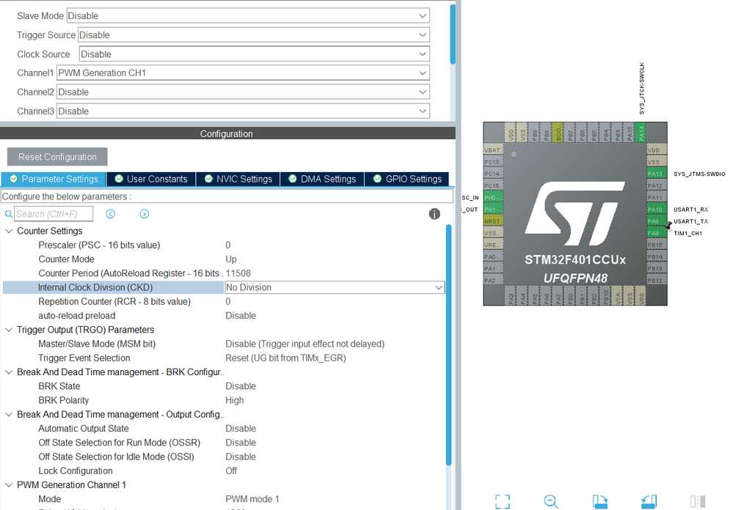Click Trigger Event Selection Reset value

click(285, 358)
